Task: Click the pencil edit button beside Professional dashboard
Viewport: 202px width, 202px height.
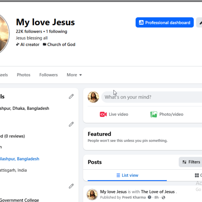Action: [199, 23]
